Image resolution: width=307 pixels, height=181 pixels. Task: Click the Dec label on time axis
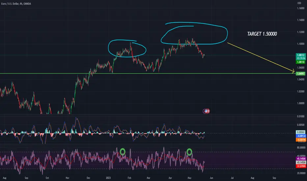[x=88, y=178]
